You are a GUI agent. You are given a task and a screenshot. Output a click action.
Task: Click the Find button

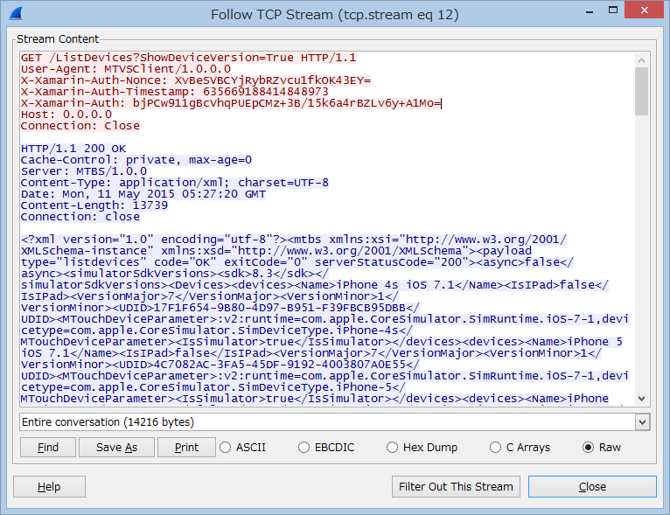coord(48,447)
